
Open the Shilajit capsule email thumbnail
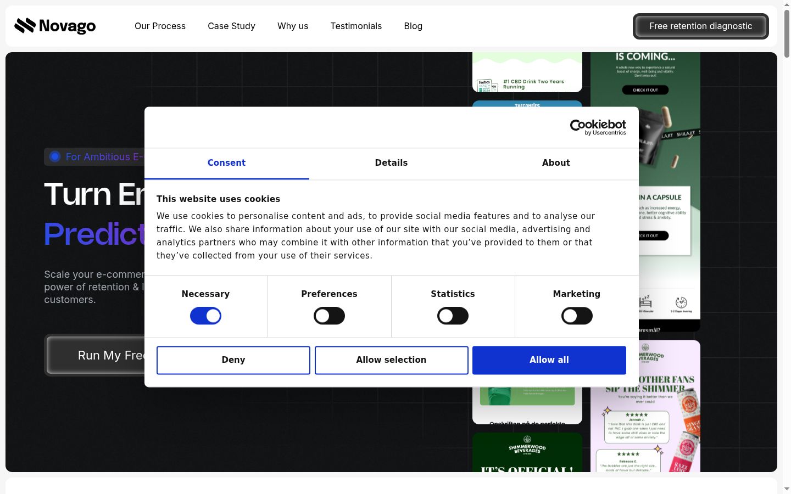click(x=670, y=192)
